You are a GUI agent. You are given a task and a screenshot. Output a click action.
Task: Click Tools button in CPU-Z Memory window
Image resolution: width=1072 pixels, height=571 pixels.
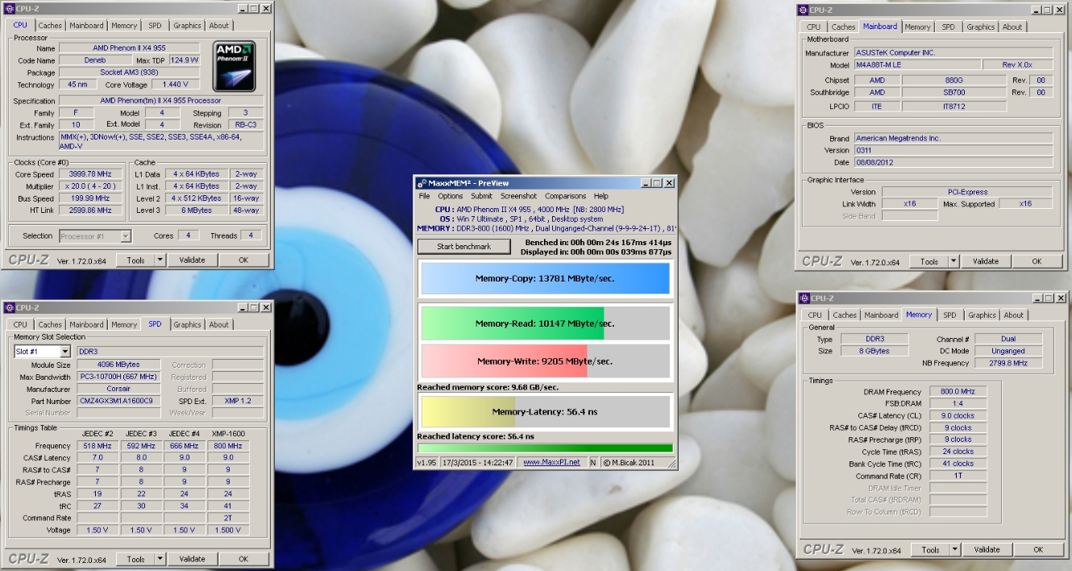[x=931, y=550]
